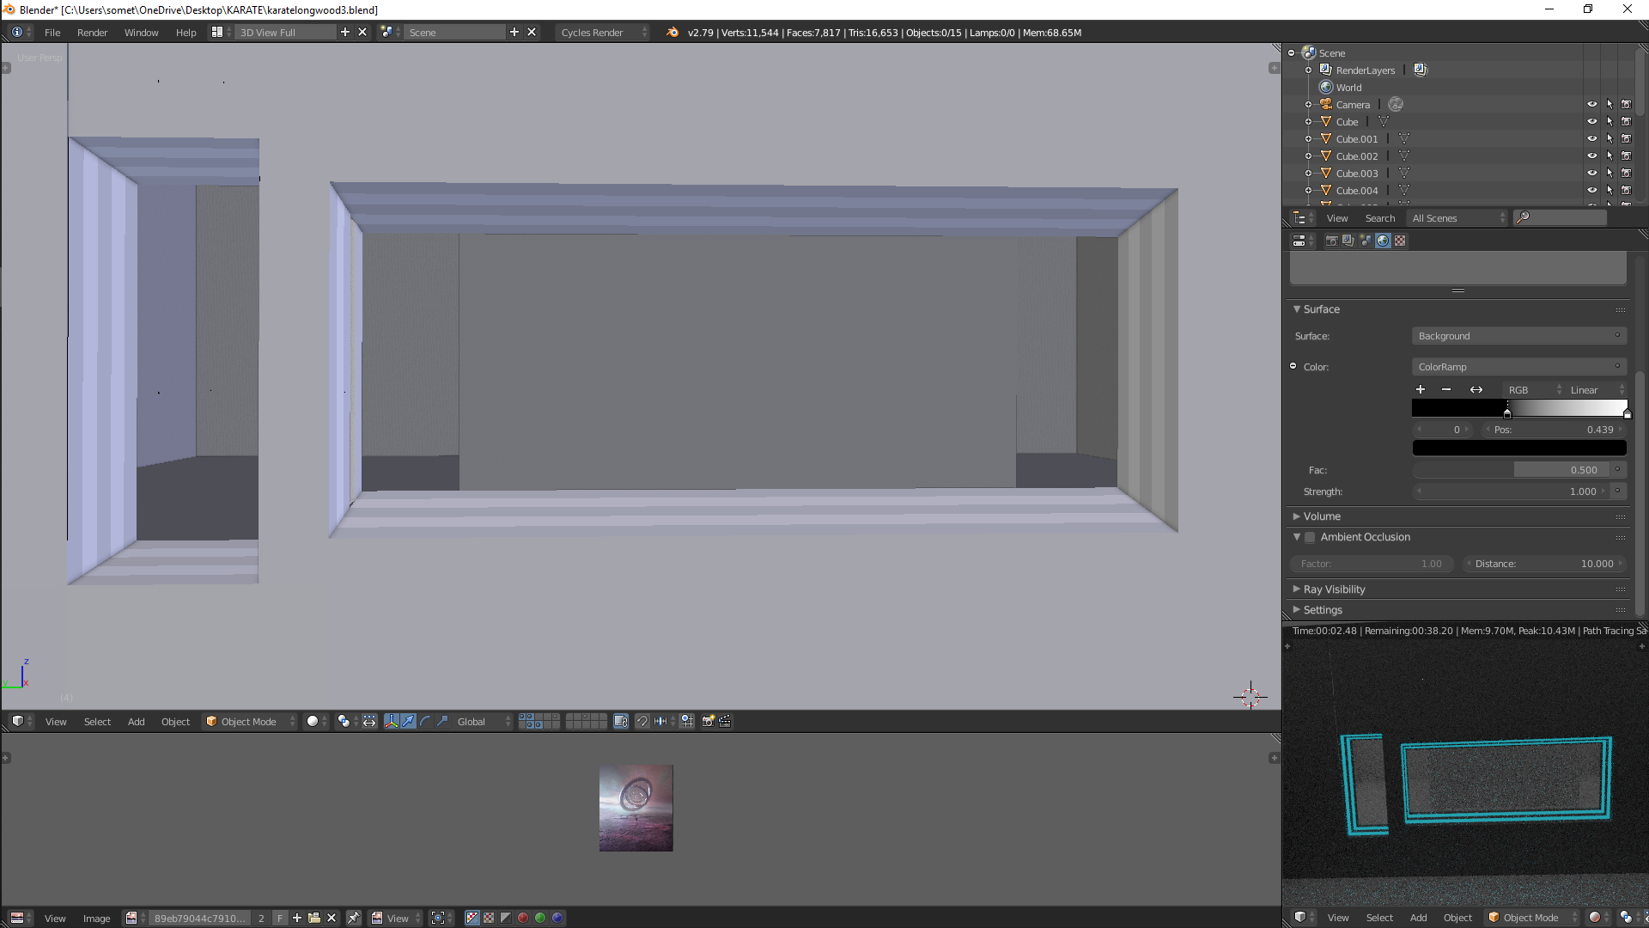The image size is (1649, 928).
Task: Toggle the snap magnet icon
Action: tap(642, 722)
